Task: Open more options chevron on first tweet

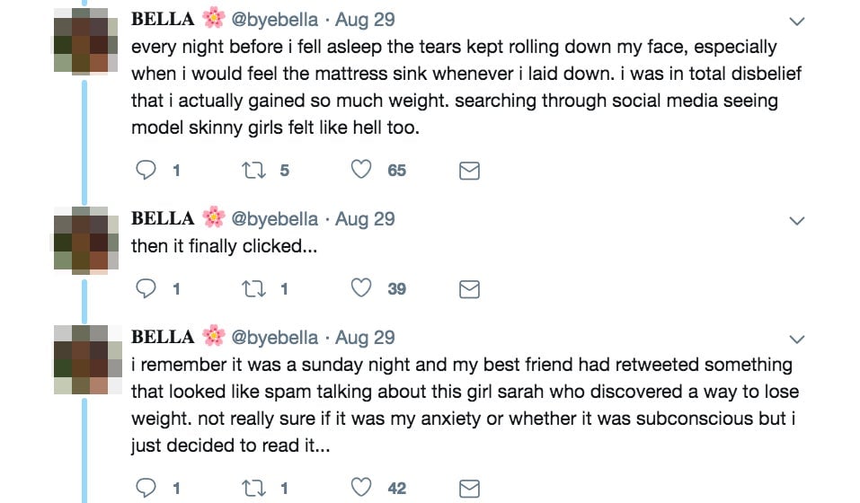Action: click(796, 21)
